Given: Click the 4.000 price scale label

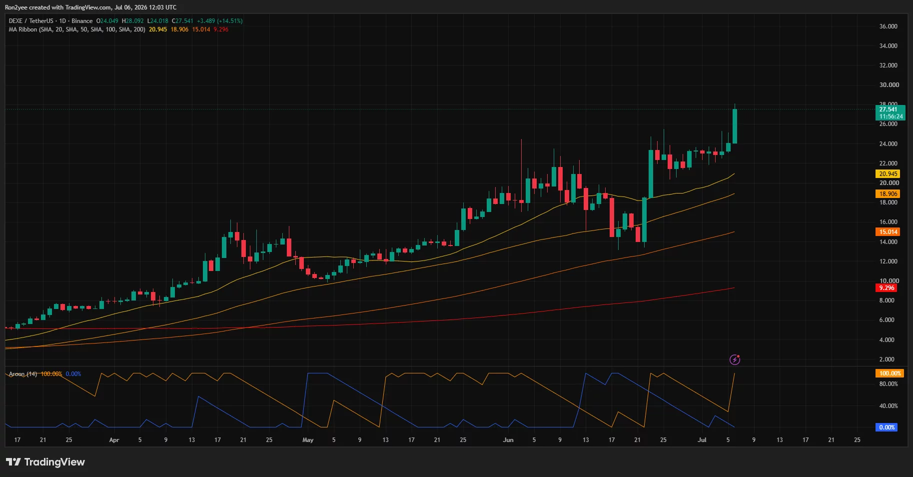Looking at the screenshot, I should click(887, 340).
